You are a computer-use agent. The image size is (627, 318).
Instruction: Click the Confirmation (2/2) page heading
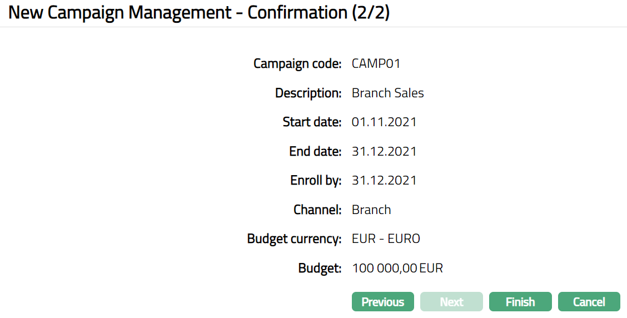199,13
